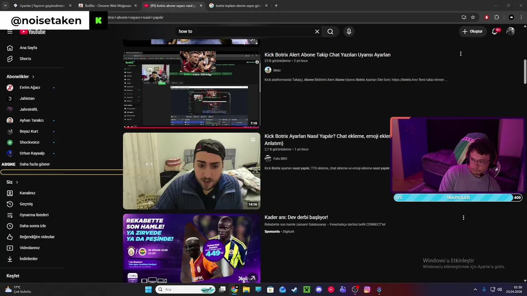Open options menu for Digiturk ad
The height and width of the screenshot is (296, 527).
(x=464, y=217)
